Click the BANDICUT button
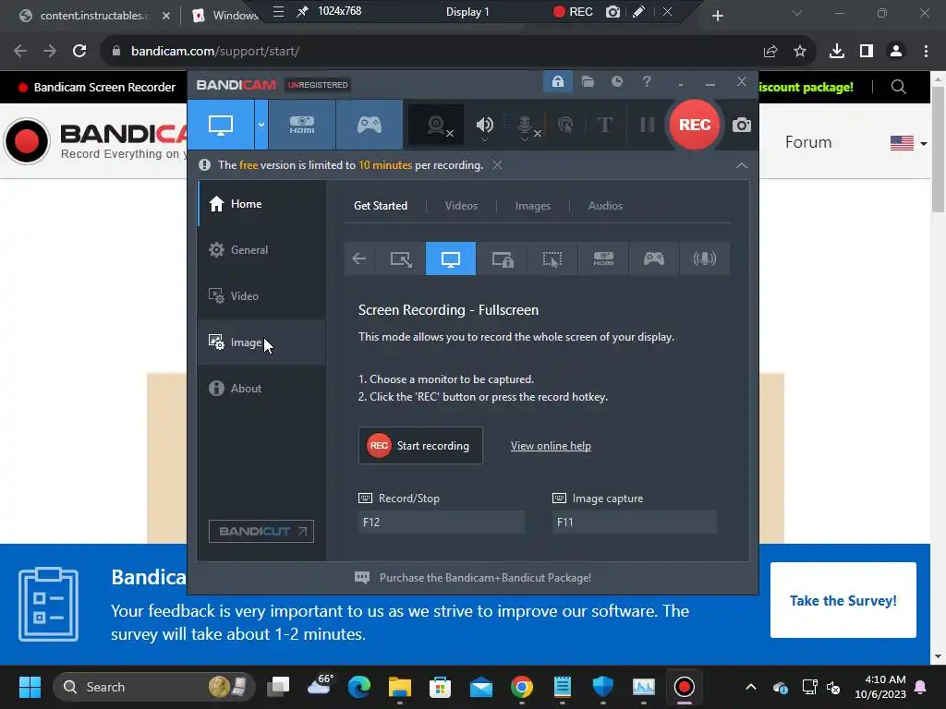The height and width of the screenshot is (709, 946). point(261,531)
